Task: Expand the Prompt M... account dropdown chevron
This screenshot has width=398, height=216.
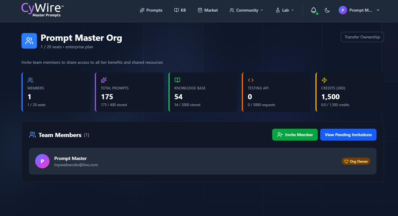Action: pos(378,10)
